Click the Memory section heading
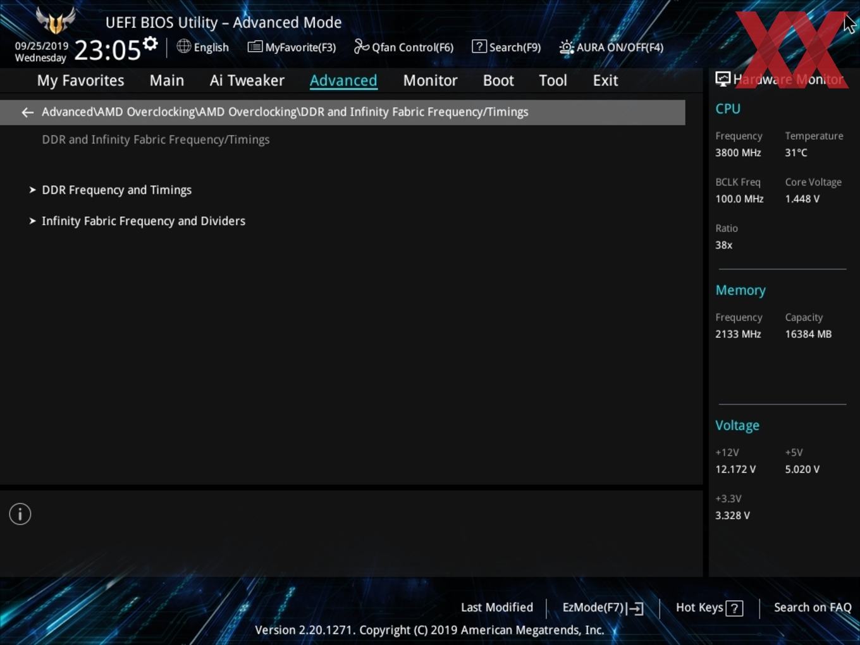Screen dimensions: 860x645 click(740, 290)
